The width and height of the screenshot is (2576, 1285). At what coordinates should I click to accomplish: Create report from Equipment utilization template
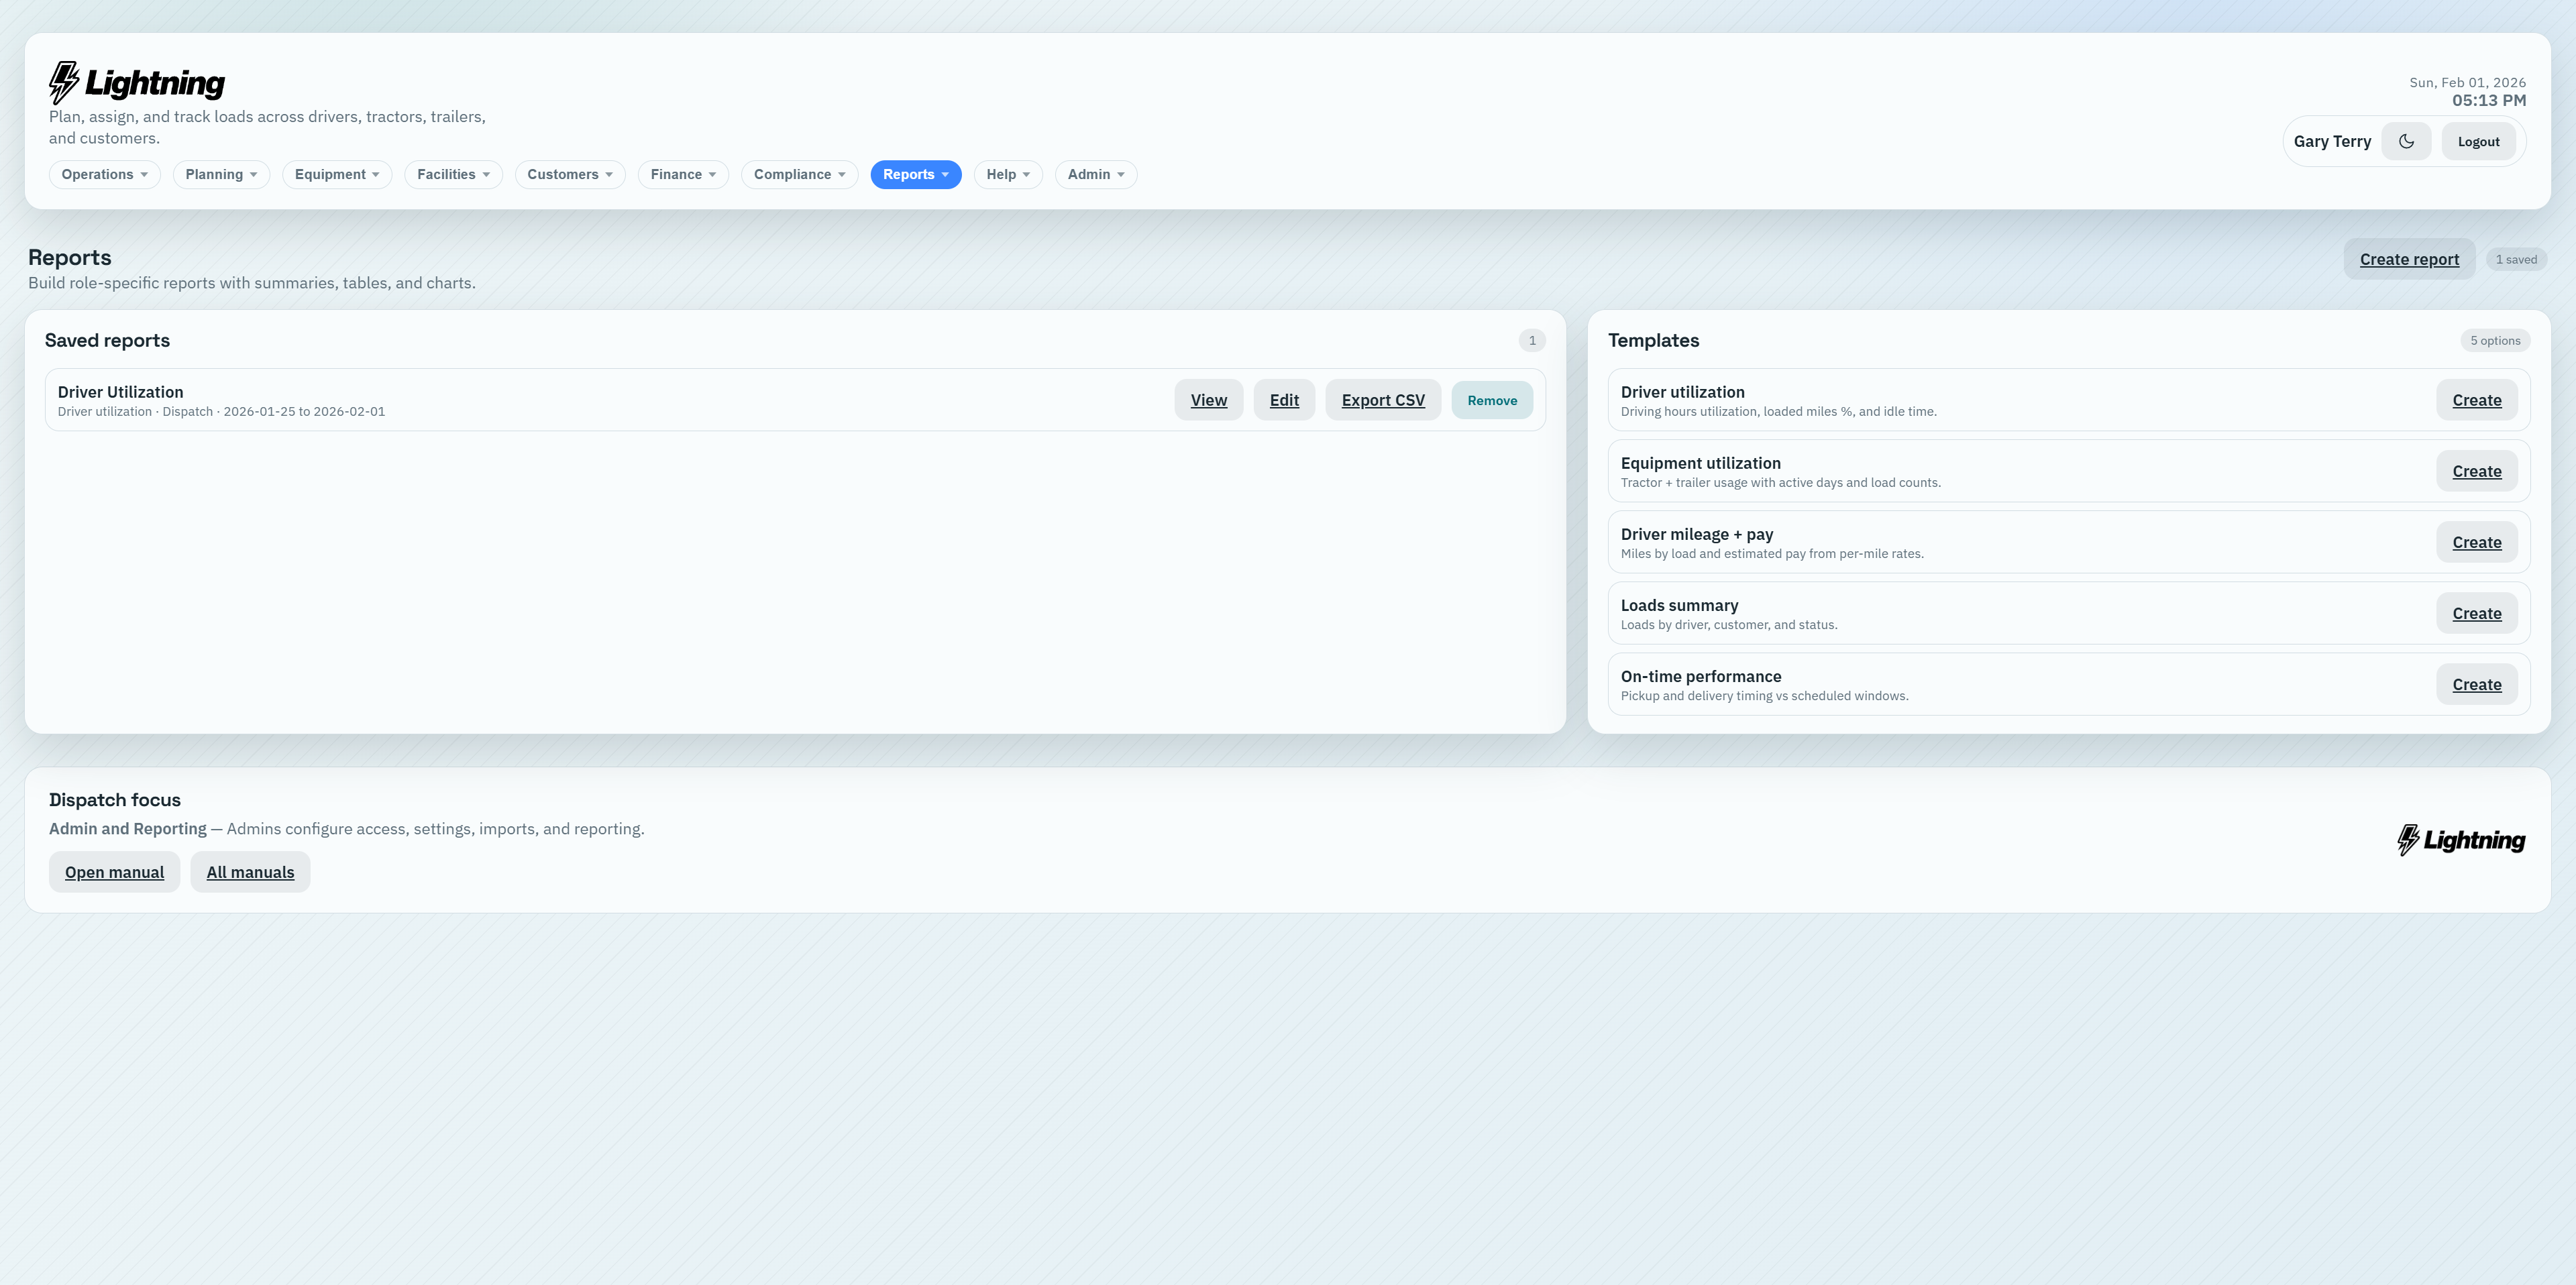point(2476,471)
